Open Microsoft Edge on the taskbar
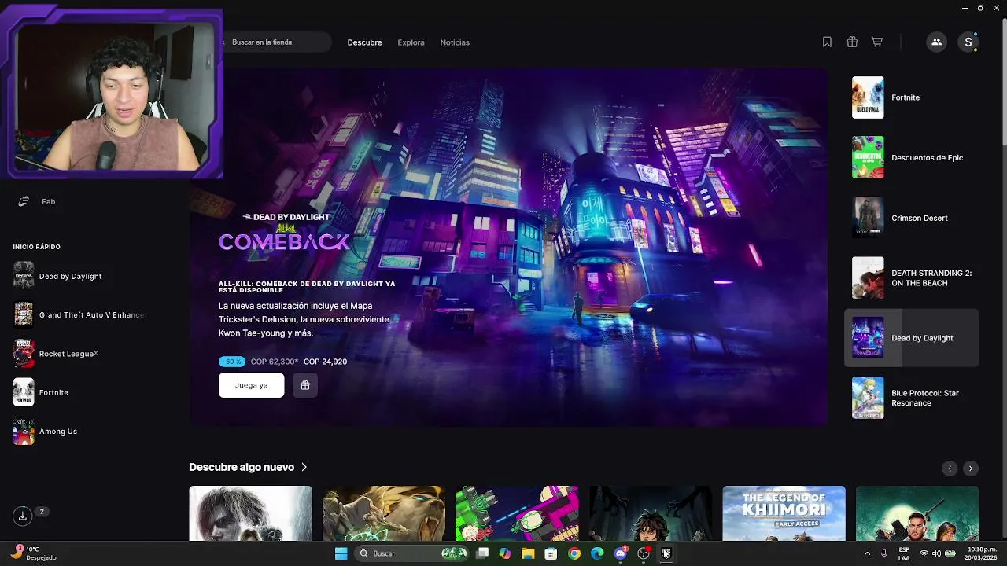Viewport: 1007px width, 566px height. (597, 553)
